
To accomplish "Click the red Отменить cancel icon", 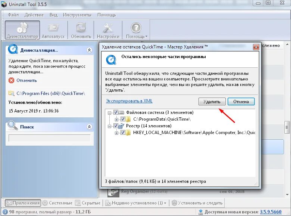I will [11, 80].
